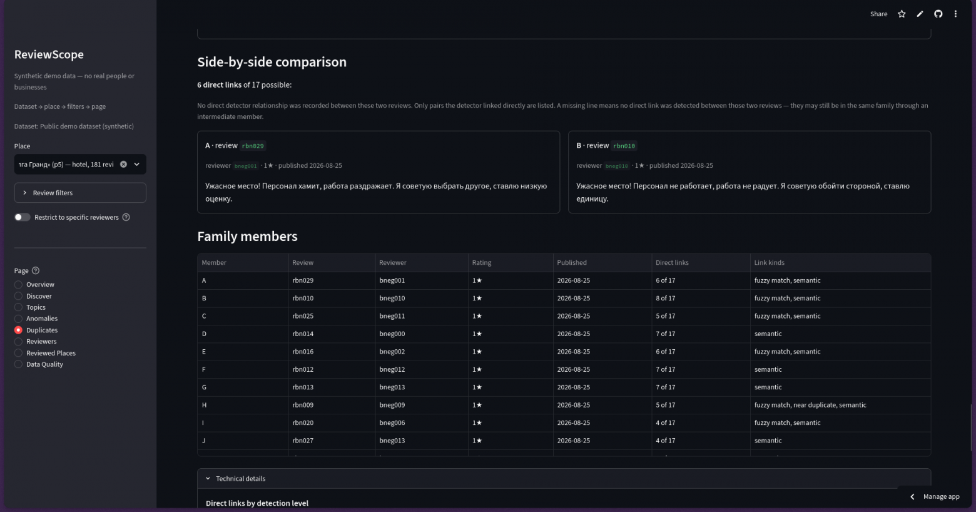The height and width of the screenshot is (512, 976).
Task: Sort by the Link kinds column header
Action: [840, 263]
